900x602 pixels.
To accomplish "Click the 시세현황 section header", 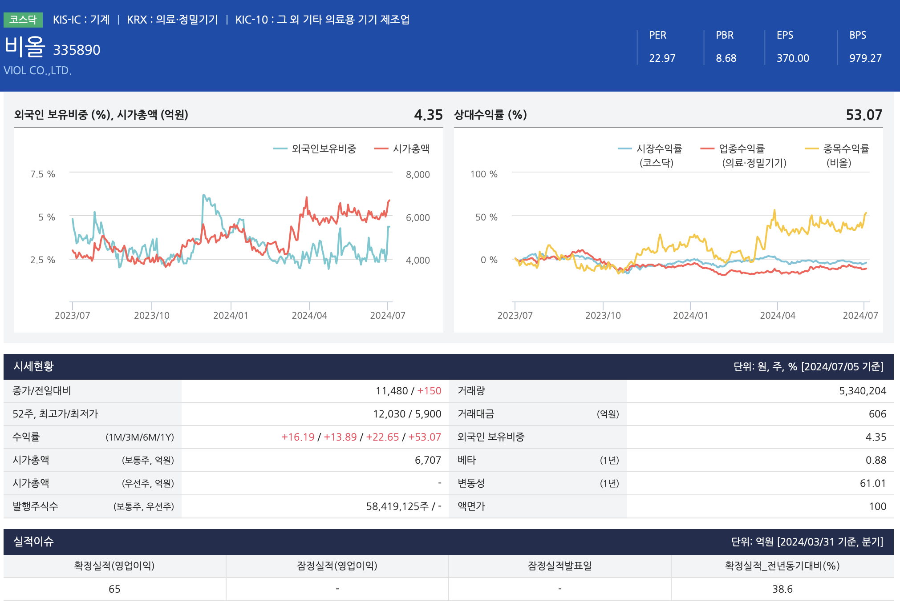I will 34,366.
